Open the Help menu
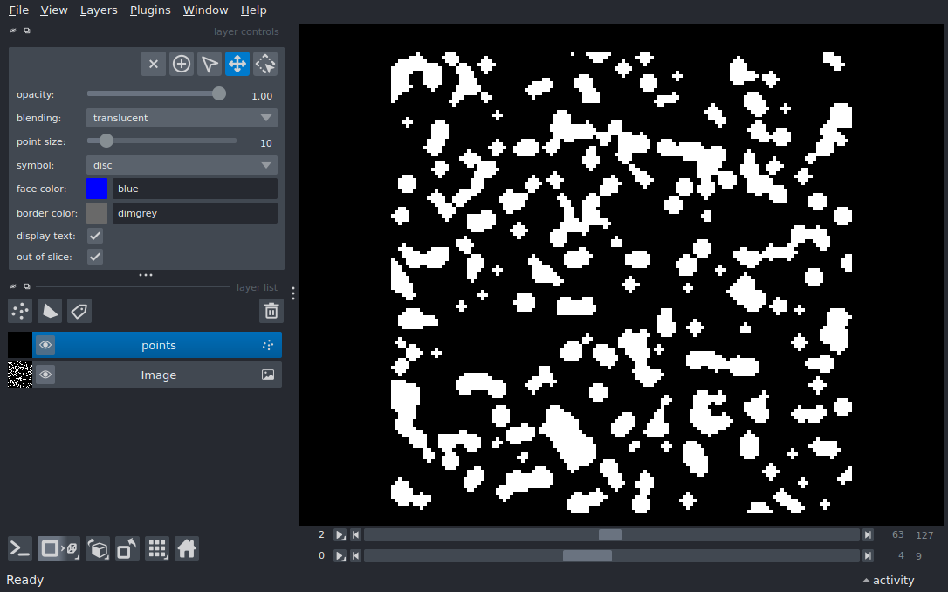The height and width of the screenshot is (592, 948). pyautogui.click(x=253, y=10)
